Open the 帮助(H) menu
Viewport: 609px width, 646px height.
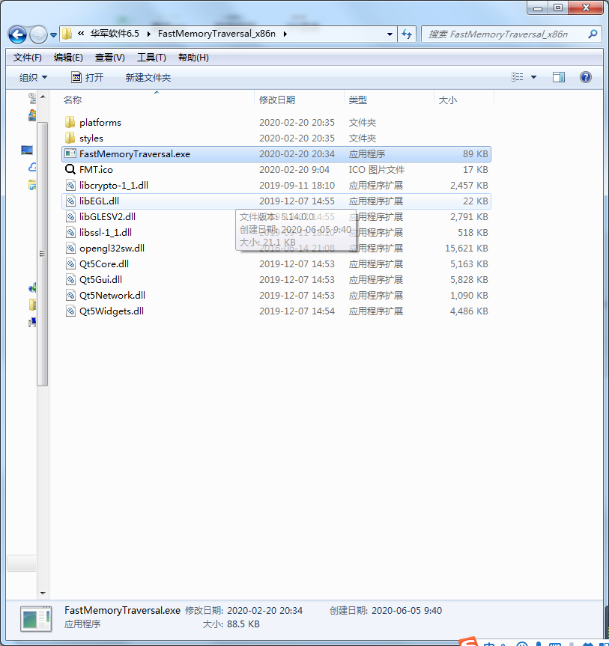click(x=193, y=58)
